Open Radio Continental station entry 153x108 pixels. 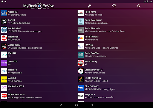coord(115,22)
